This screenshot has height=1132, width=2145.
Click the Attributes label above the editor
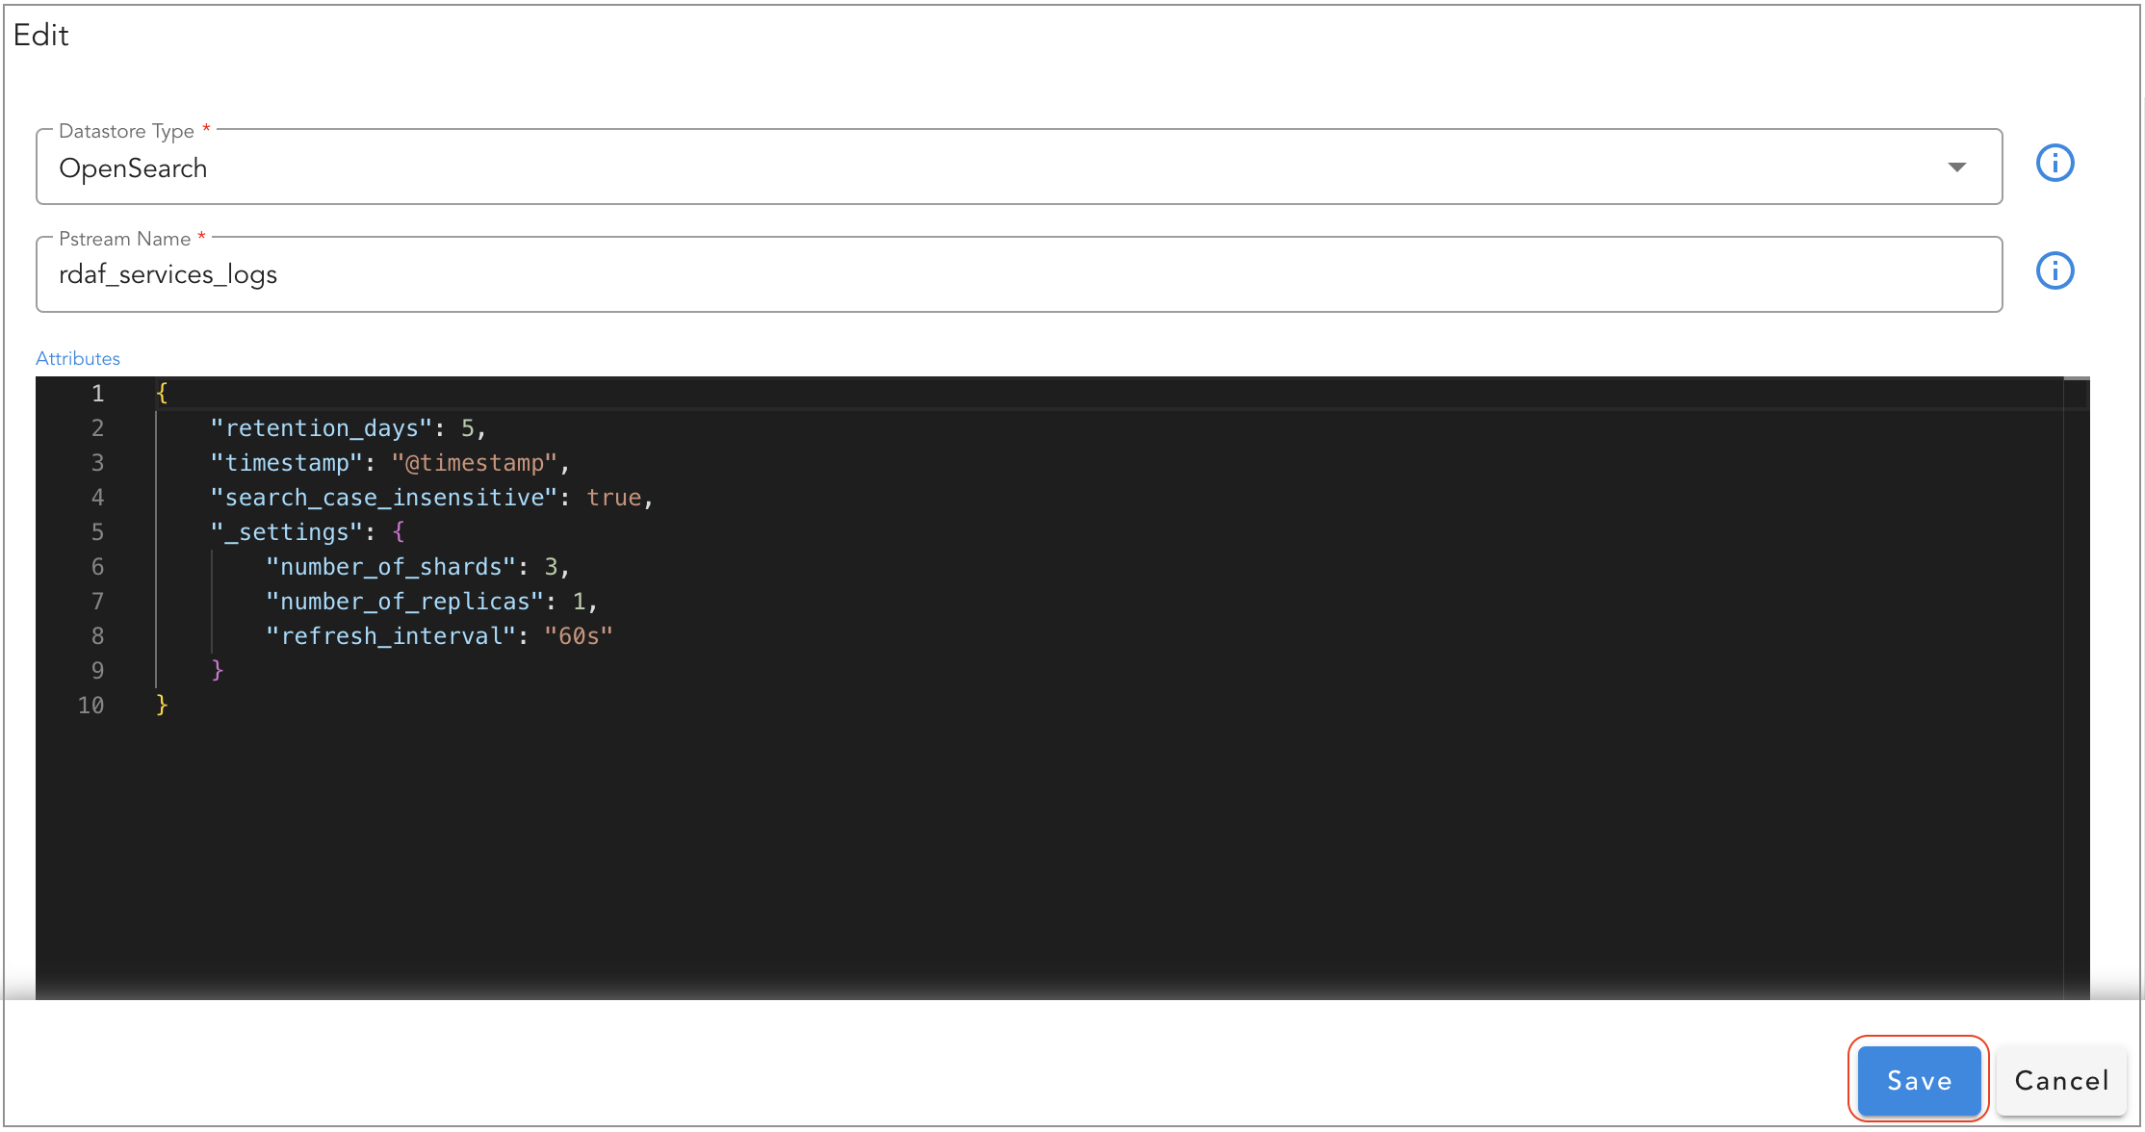point(77,357)
